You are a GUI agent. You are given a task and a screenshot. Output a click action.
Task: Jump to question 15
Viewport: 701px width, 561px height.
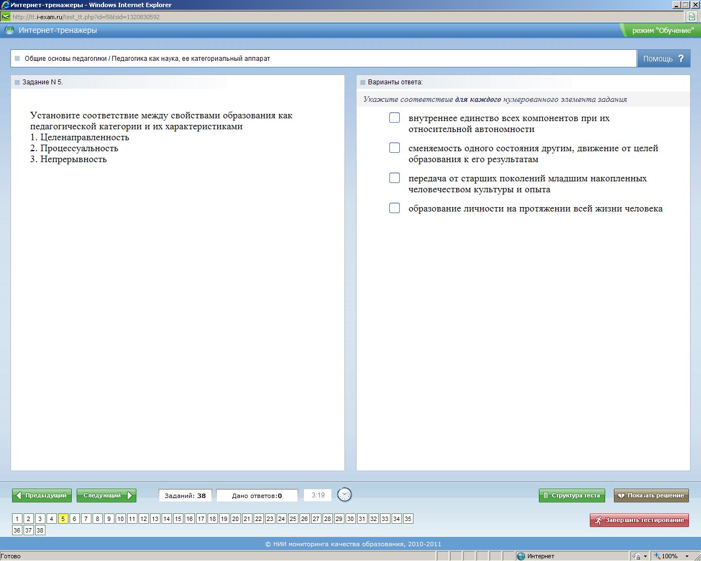point(178,519)
